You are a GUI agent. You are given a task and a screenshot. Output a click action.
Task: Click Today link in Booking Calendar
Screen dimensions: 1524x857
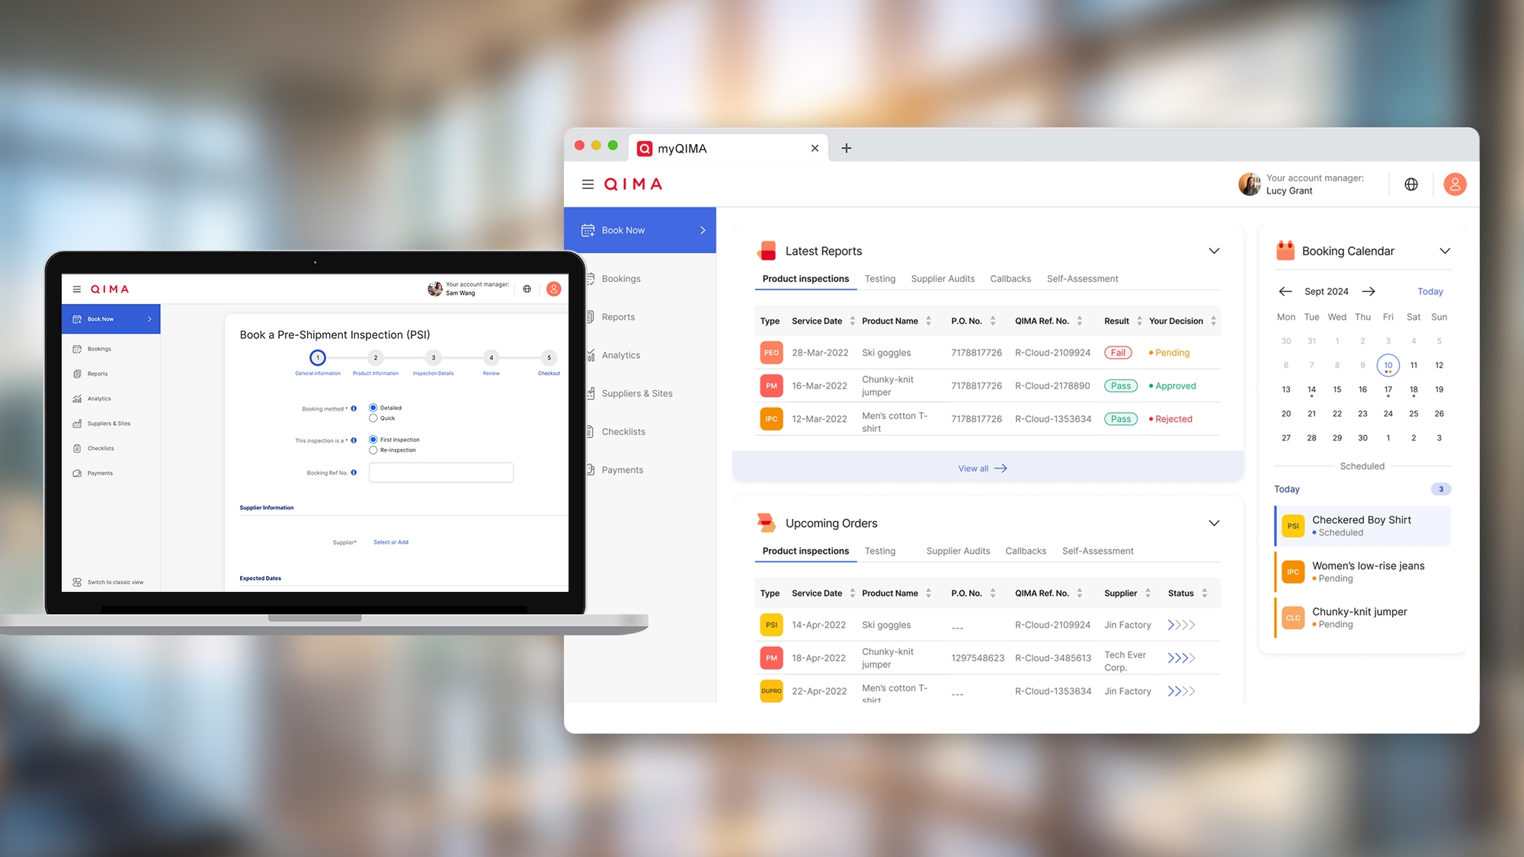1430,292
